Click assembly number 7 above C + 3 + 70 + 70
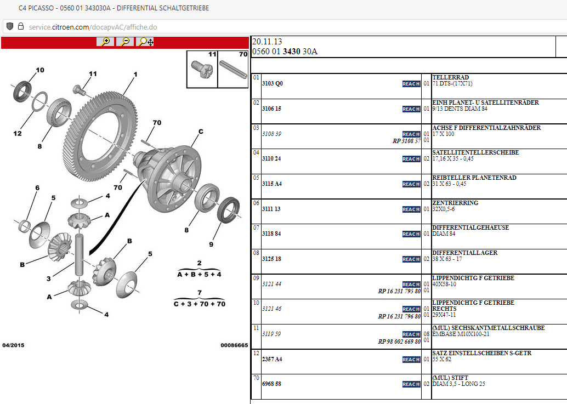This screenshot has width=567, height=404. [x=200, y=293]
